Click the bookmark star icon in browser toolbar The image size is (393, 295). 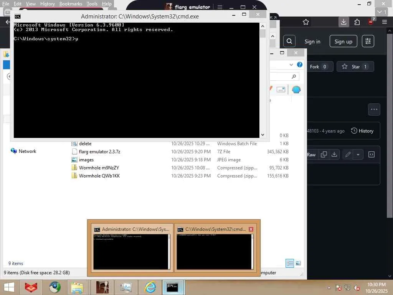(305, 22)
